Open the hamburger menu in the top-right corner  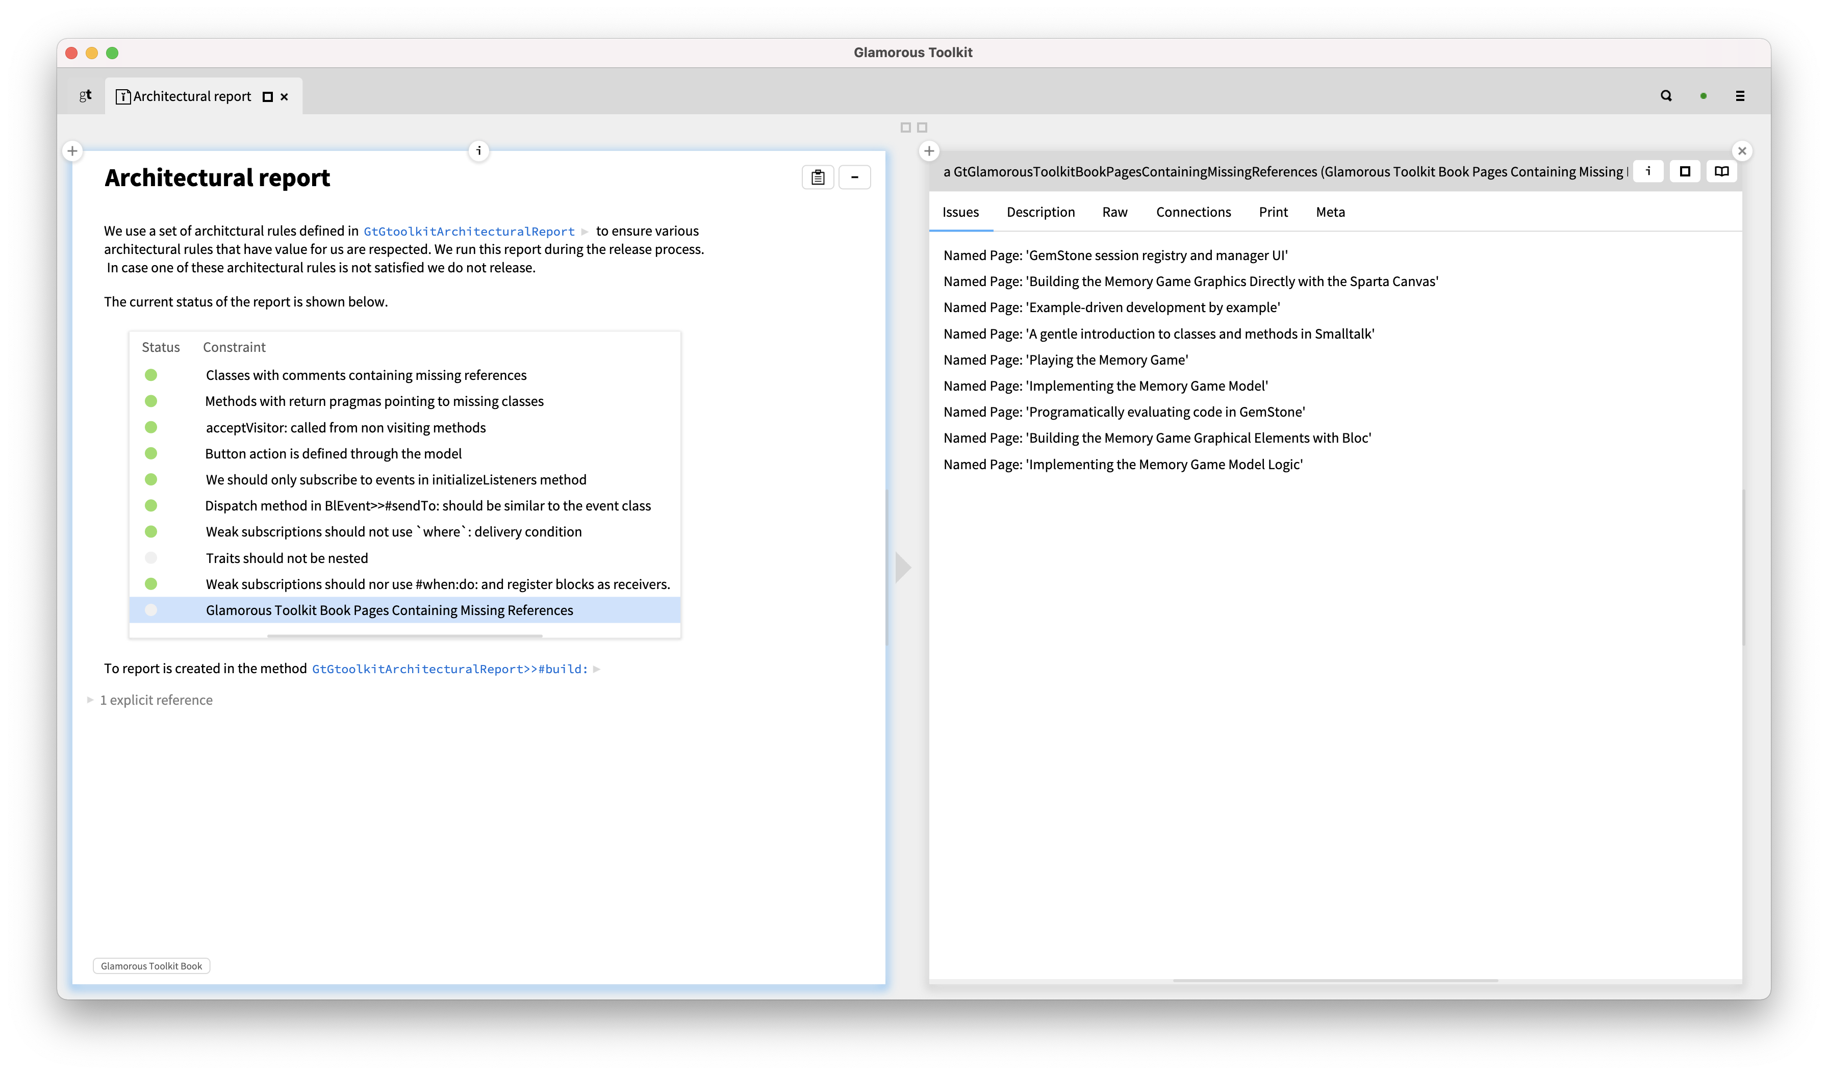(1739, 95)
